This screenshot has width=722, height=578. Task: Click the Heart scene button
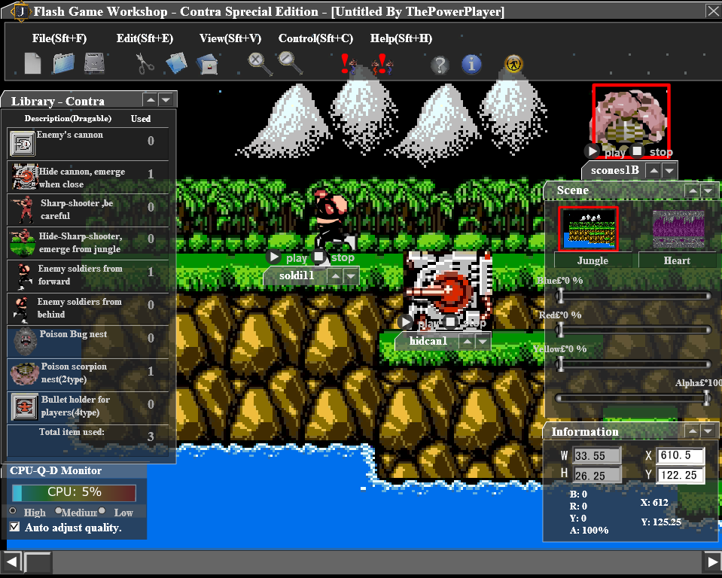tap(677, 260)
